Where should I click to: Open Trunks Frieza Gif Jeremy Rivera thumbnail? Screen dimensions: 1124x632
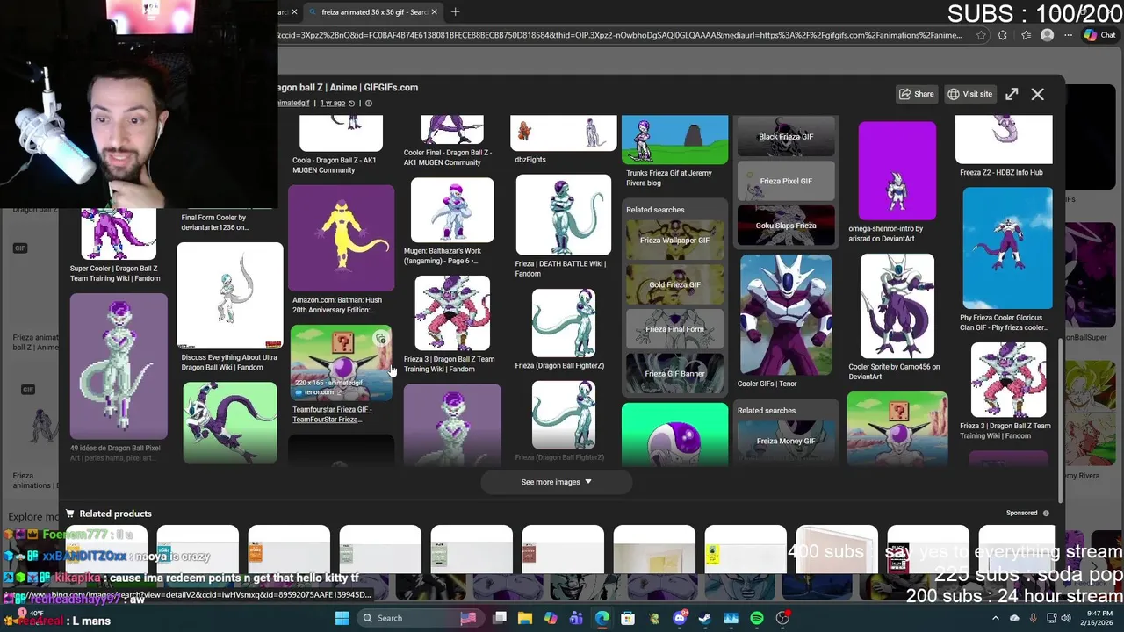674,140
